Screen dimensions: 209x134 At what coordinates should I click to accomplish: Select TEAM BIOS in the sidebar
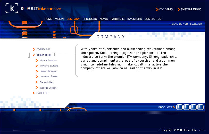click(44, 55)
